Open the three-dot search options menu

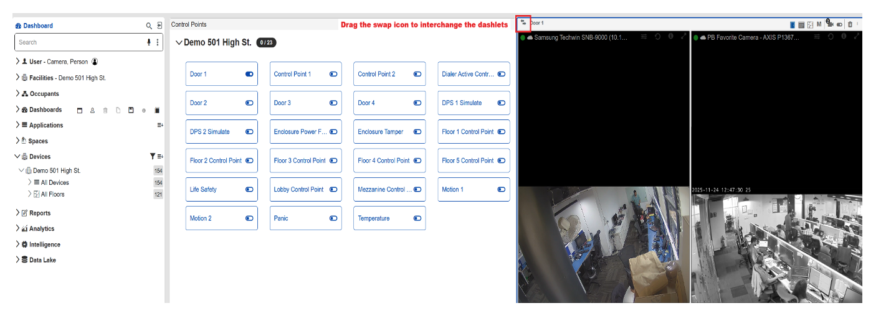point(157,42)
